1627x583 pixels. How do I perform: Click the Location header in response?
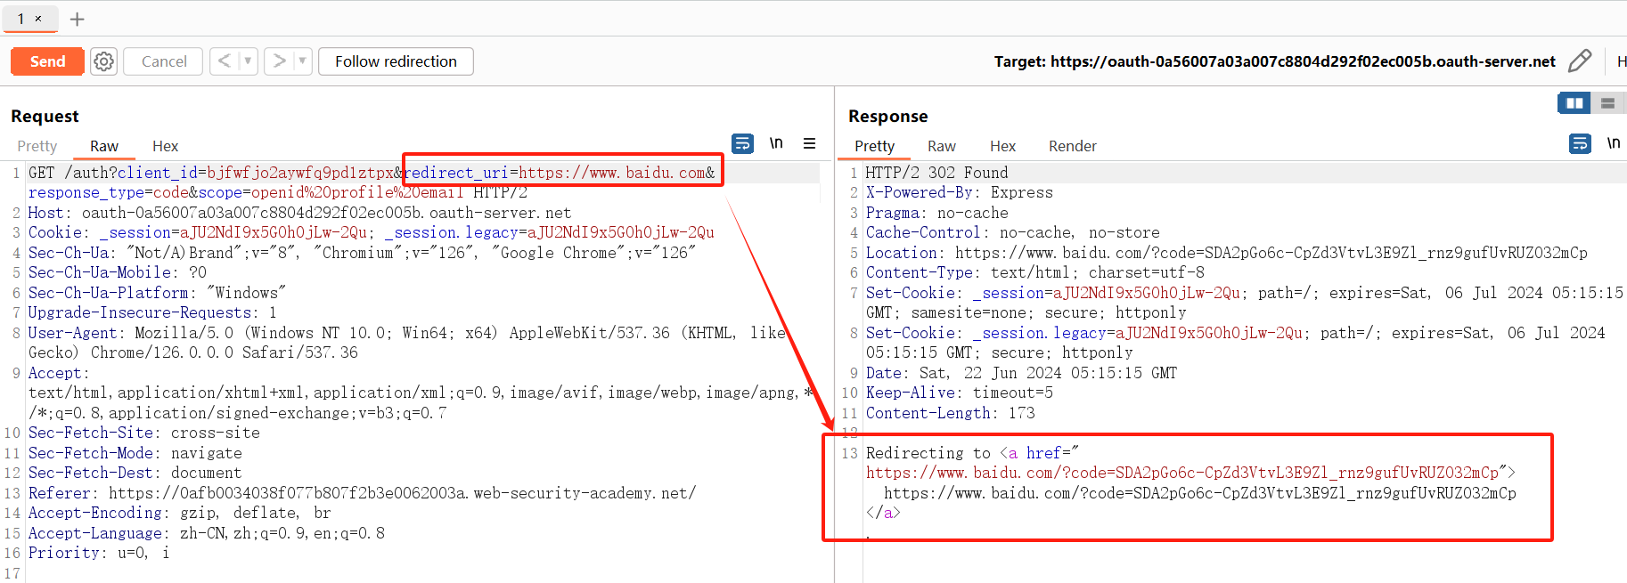(x=1226, y=253)
